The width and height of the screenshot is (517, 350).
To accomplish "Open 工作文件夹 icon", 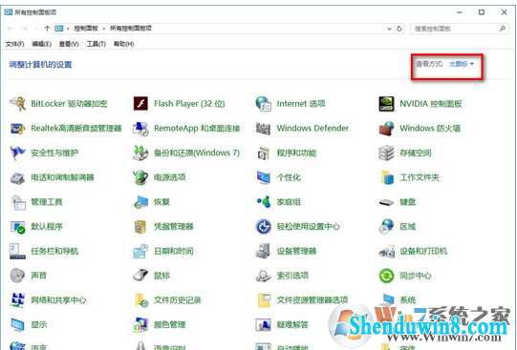I will coord(386,177).
